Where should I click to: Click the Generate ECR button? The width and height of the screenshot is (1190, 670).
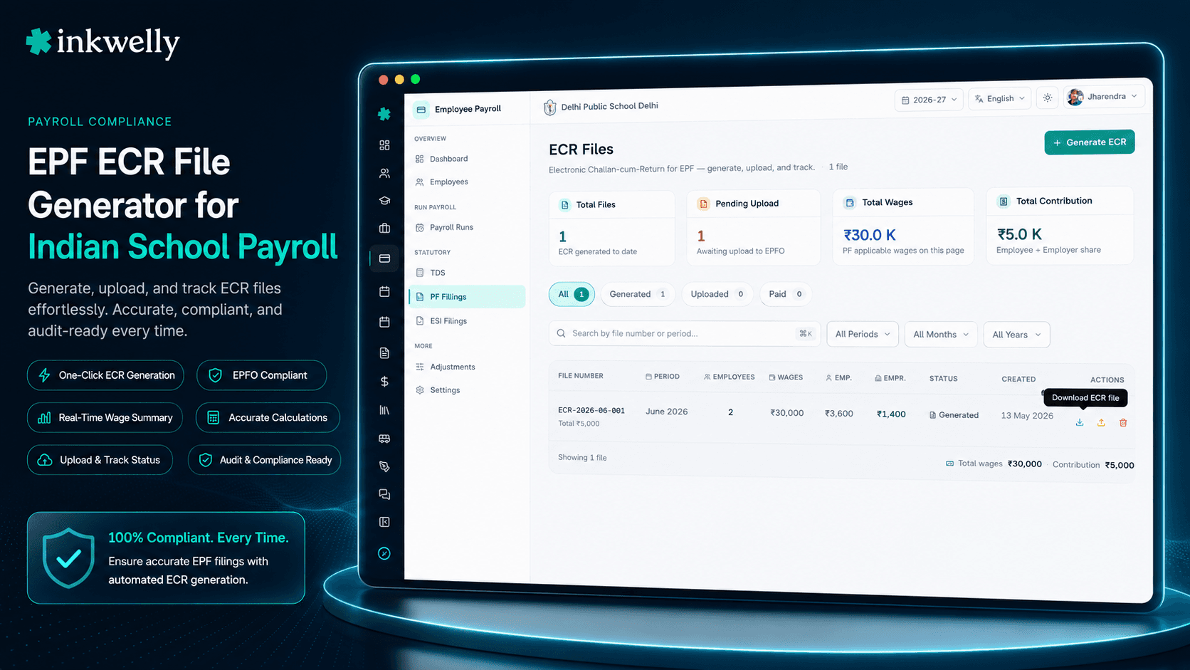pos(1090,142)
